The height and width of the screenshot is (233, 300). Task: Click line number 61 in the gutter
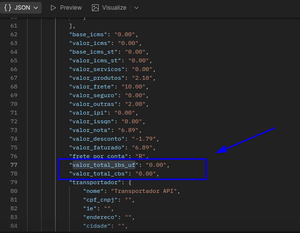point(14,26)
